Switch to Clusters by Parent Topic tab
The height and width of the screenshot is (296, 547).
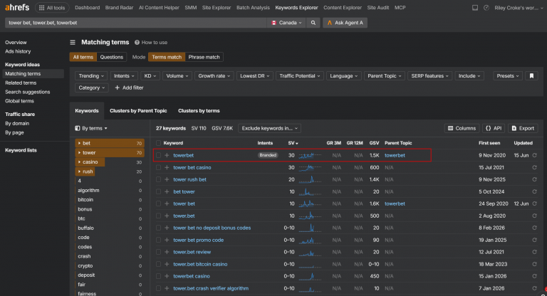click(138, 111)
